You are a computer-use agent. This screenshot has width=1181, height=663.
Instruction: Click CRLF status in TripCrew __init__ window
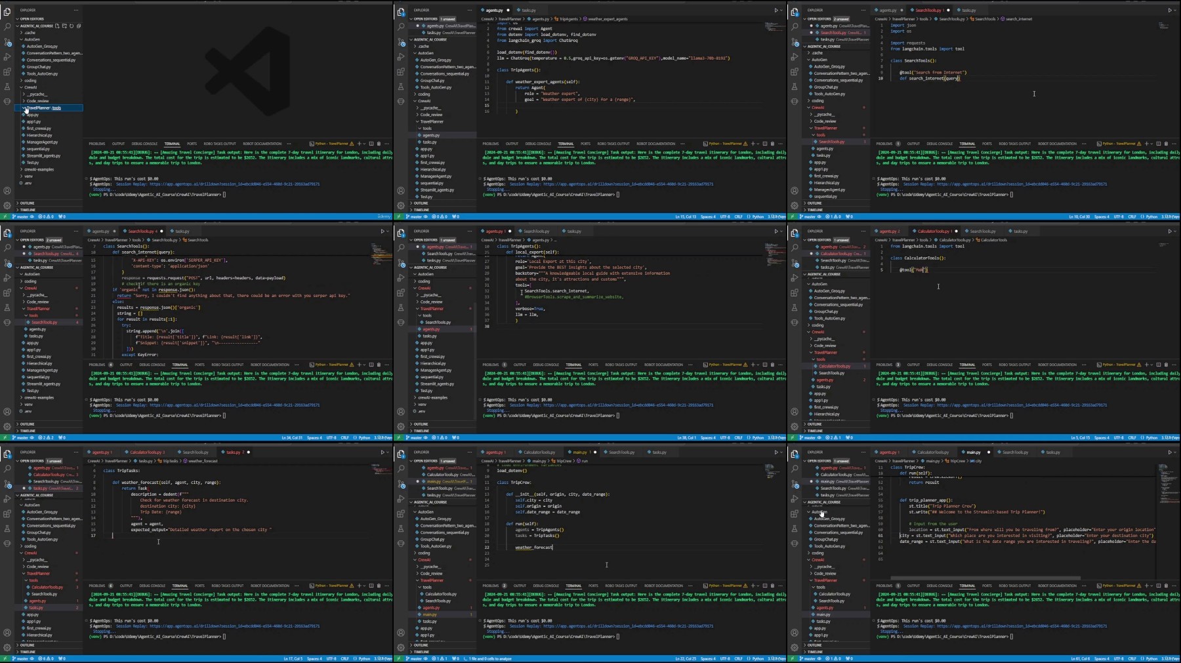tap(739, 658)
